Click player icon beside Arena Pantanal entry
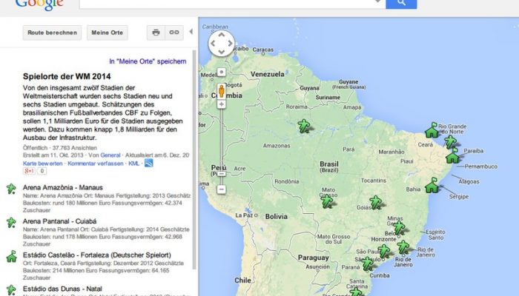Image resolution: width=519 pixels, height=296 pixels. click(x=11, y=222)
